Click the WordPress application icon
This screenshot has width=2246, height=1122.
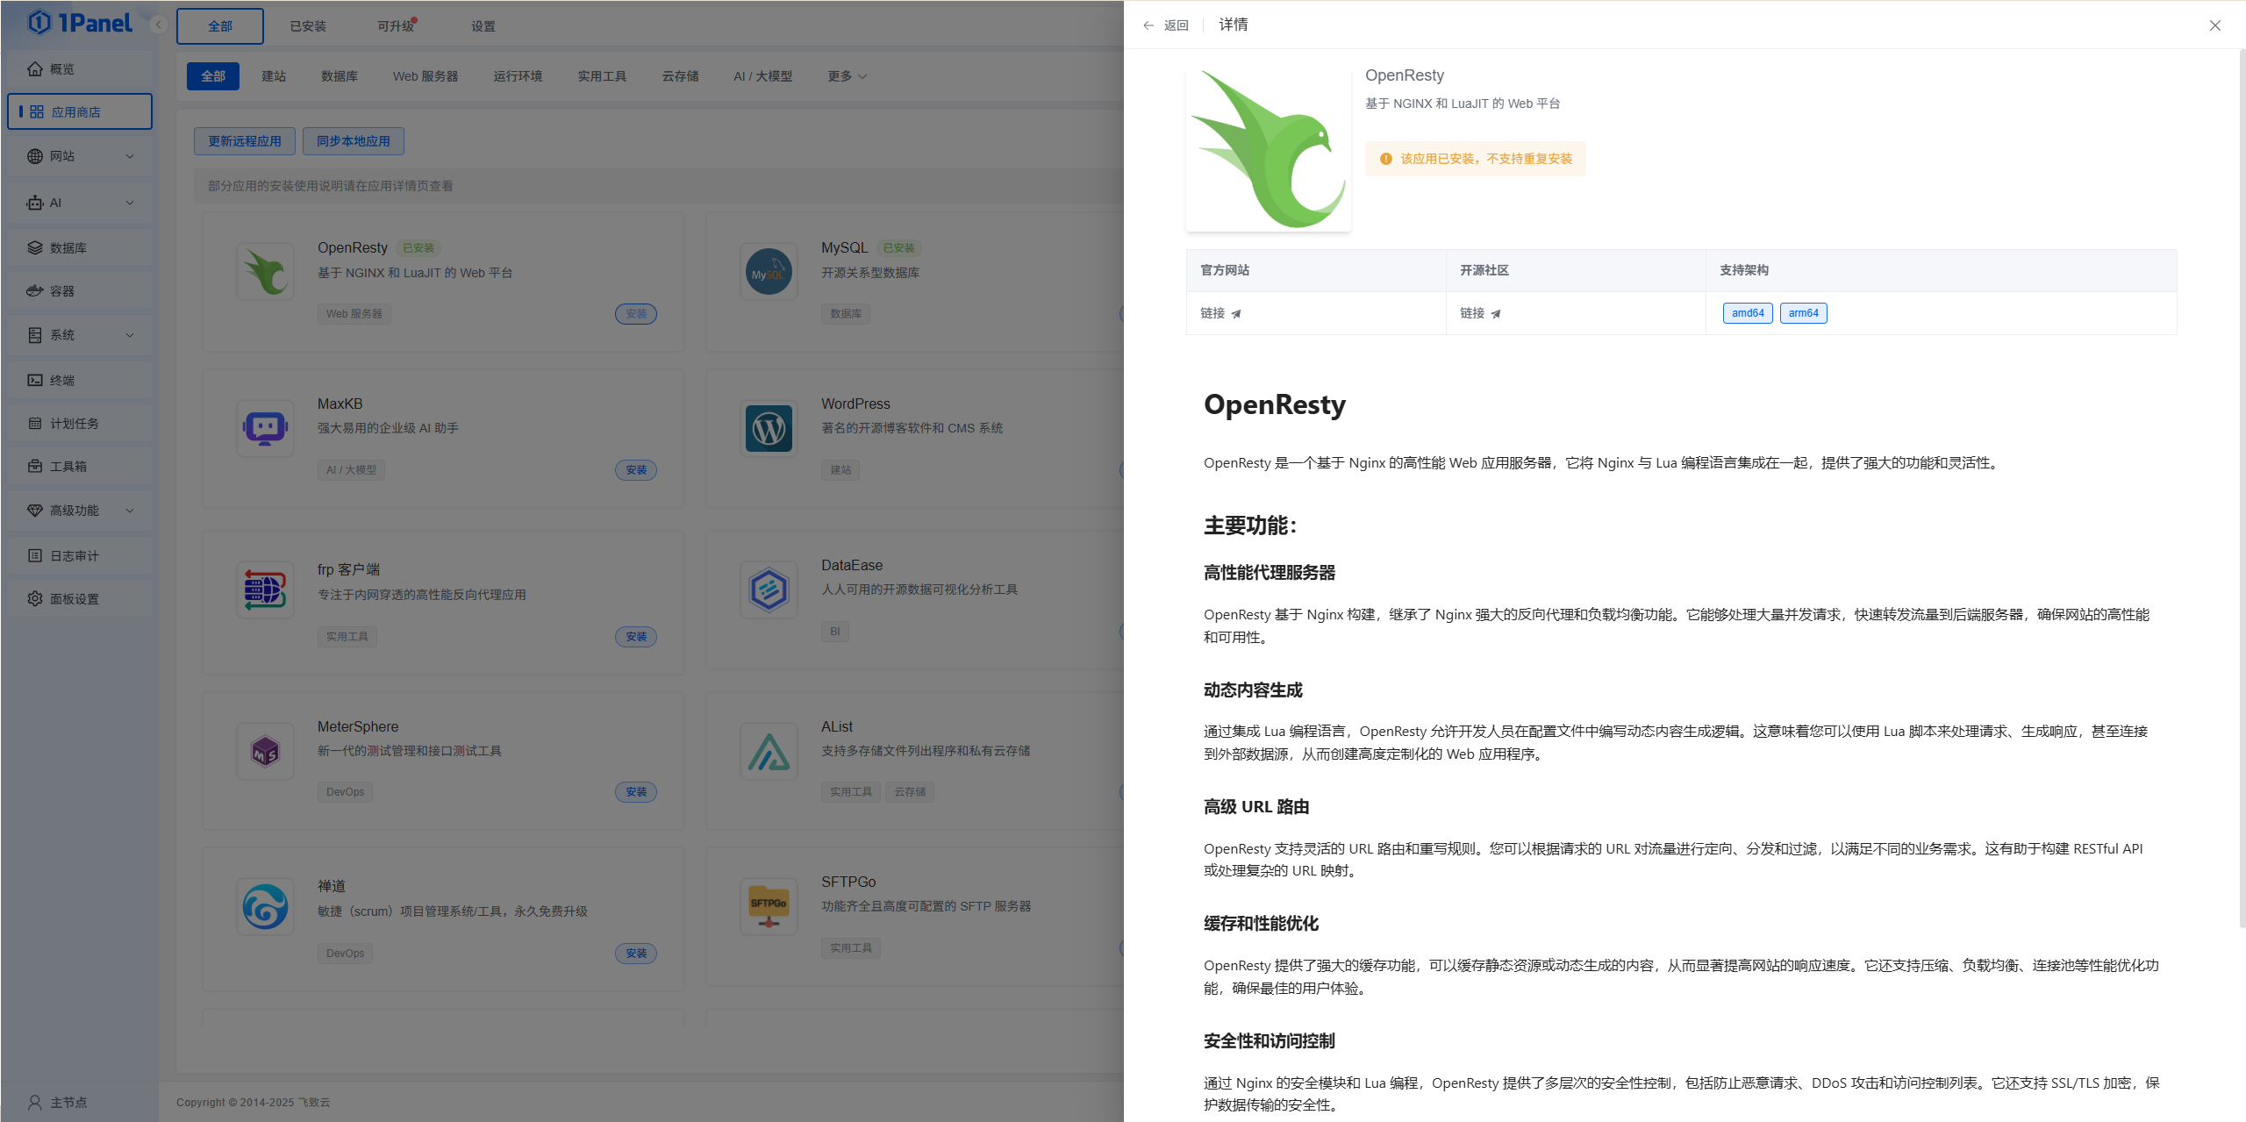click(x=768, y=428)
